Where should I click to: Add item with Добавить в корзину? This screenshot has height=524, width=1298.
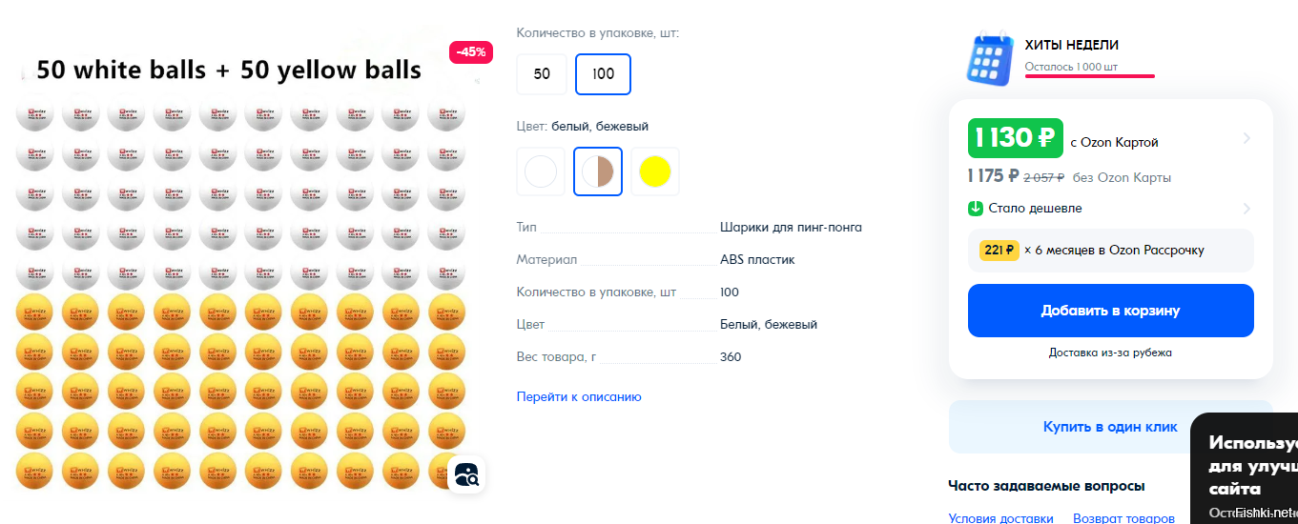tap(1111, 311)
